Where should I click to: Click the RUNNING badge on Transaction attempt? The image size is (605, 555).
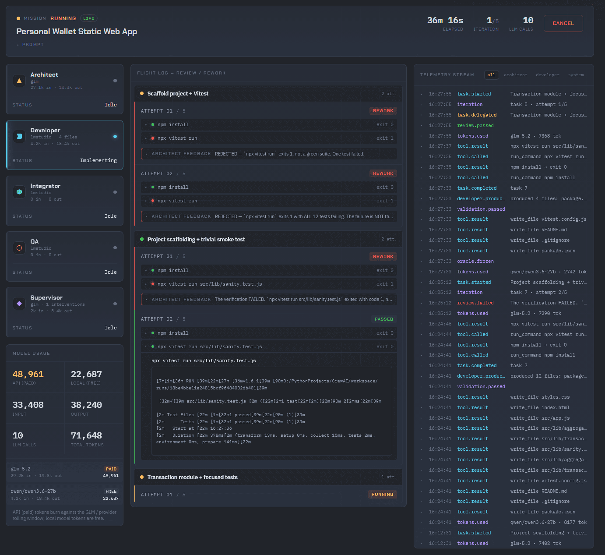pyautogui.click(x=382, y=495)
